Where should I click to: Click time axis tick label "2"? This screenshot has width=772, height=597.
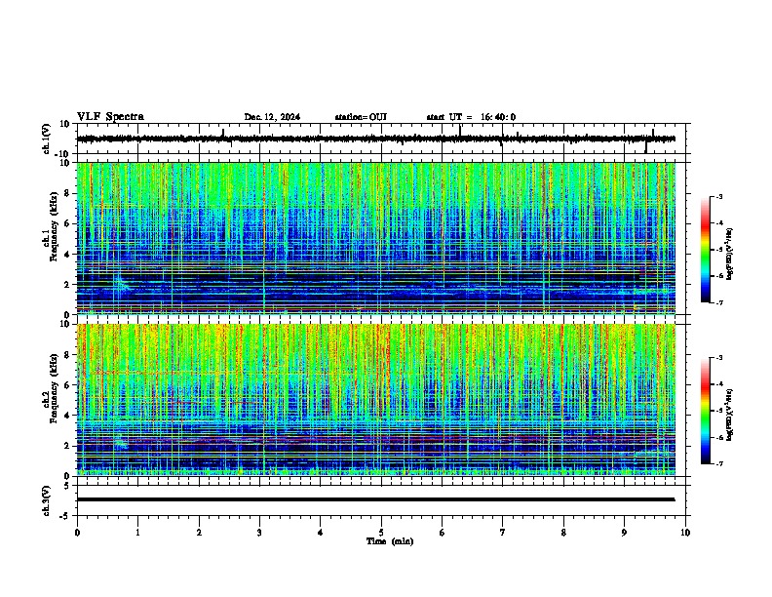coord(199,533)
